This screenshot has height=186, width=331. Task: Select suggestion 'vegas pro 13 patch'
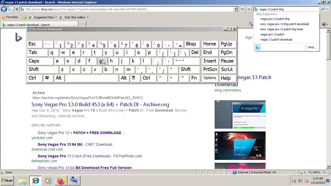(272, 34)
